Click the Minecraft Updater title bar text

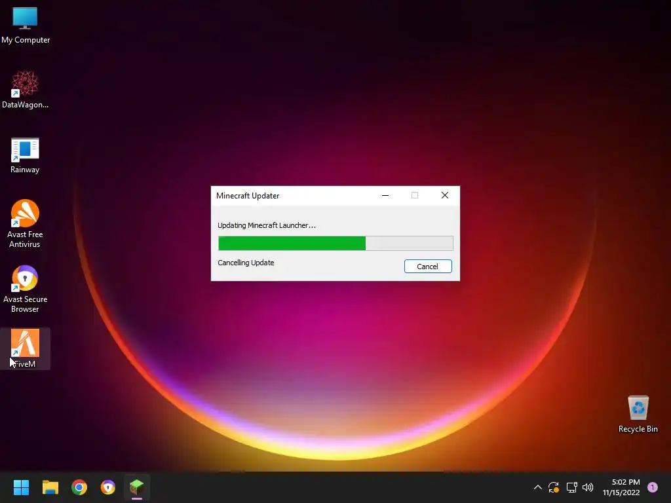tap(248, 196)
